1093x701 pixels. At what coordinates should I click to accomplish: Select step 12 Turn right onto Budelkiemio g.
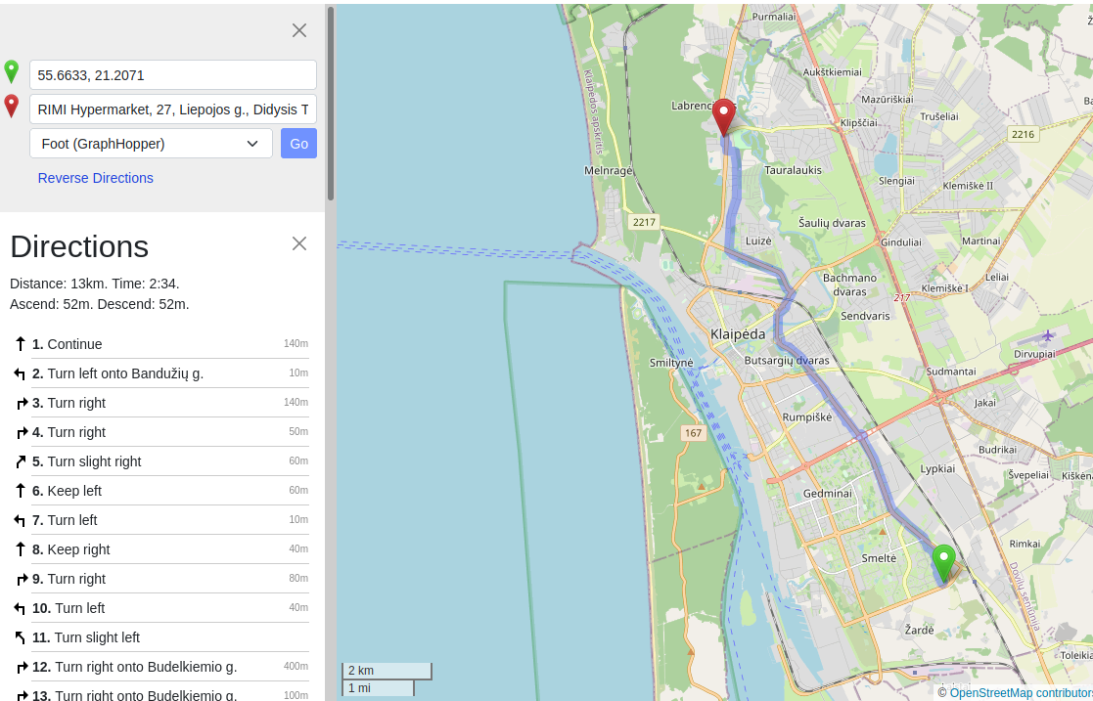click(142, 667)
